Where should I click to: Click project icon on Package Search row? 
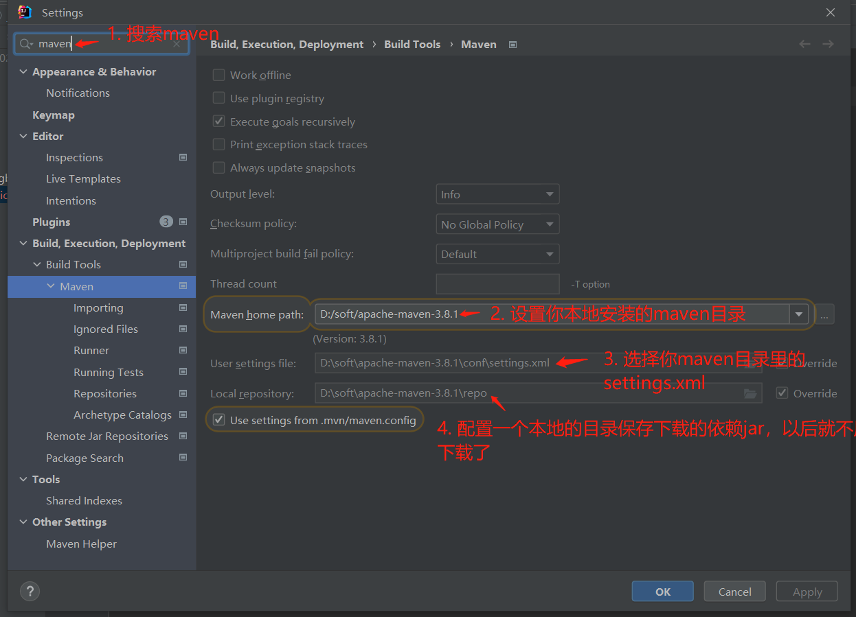click(183, 458)
